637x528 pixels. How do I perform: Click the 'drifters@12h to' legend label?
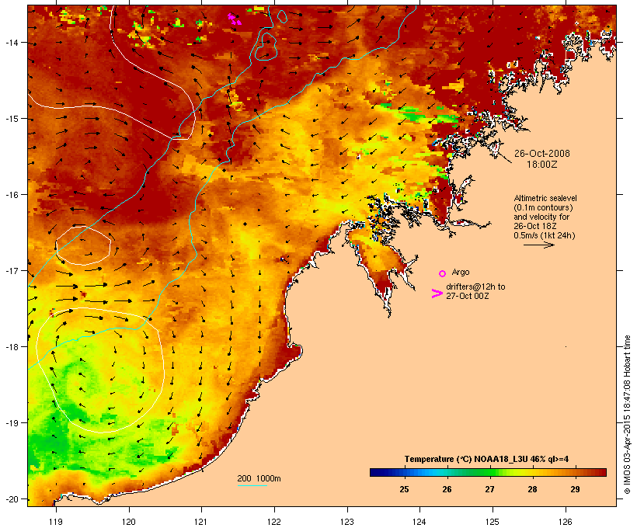click(475, 287)
